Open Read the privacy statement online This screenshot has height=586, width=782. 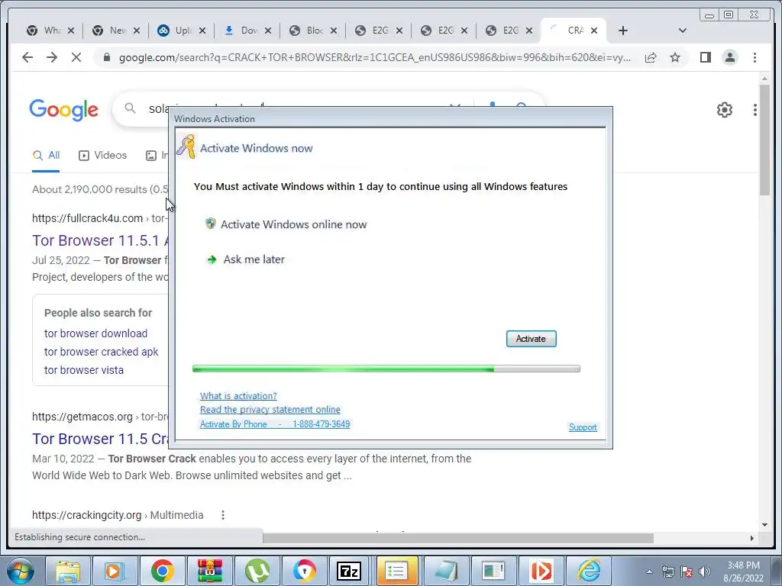(x=270, y=410)
